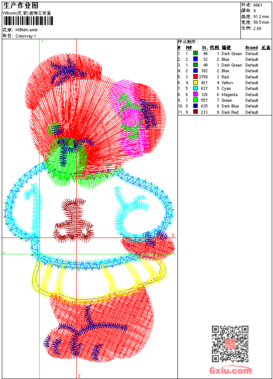Choose the Dark Red color swatch
273x379 pixels.
196,112
